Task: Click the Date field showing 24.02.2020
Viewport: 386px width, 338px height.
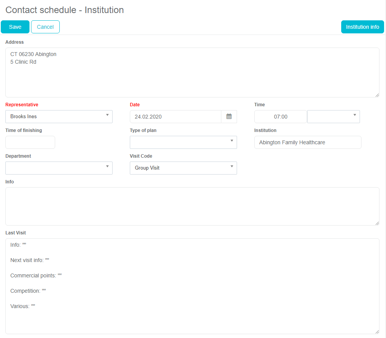Action: (175, 117)
